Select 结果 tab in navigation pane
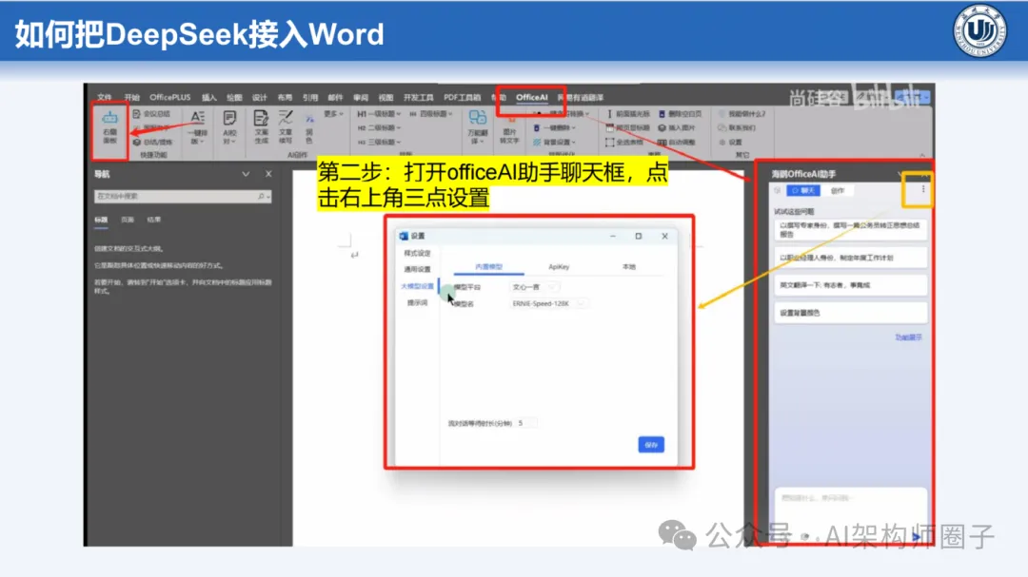This screenshot has width=1028, height=577. click(154, 220)
